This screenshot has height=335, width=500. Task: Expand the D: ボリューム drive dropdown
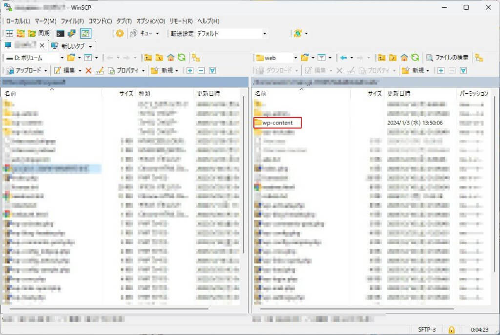62,58
